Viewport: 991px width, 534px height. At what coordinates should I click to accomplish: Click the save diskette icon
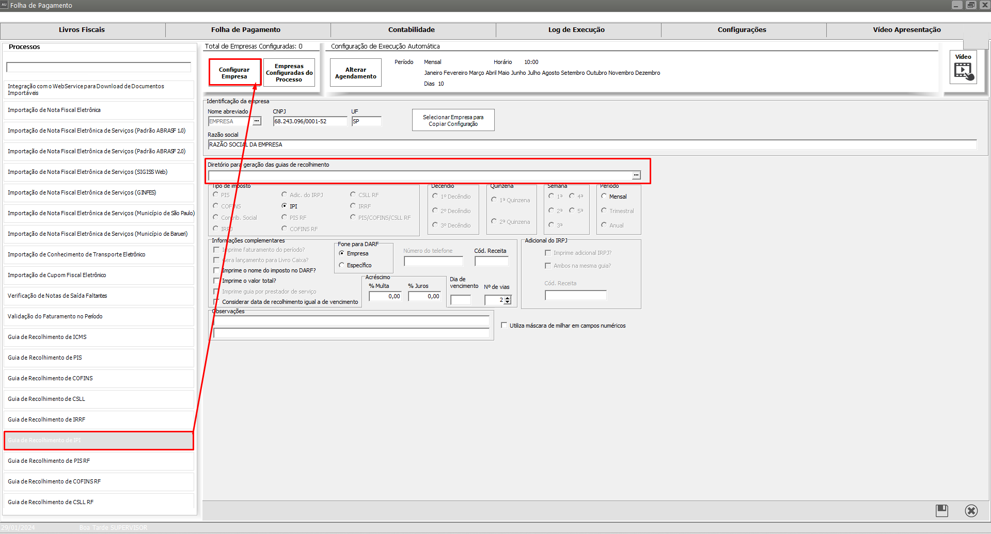[942, 511]
